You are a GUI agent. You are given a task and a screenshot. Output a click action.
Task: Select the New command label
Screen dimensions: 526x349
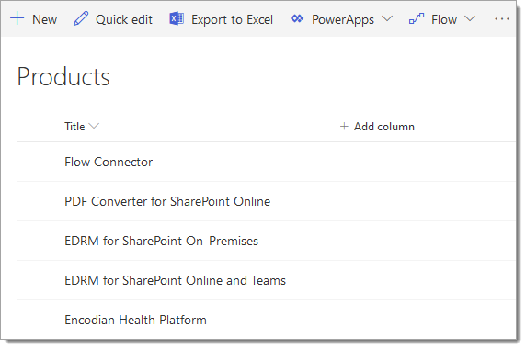coord(45,19)
